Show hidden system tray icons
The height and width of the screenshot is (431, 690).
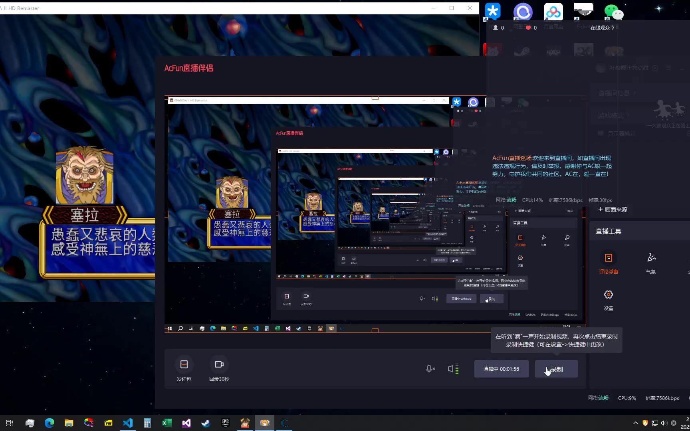pos(636,423)
